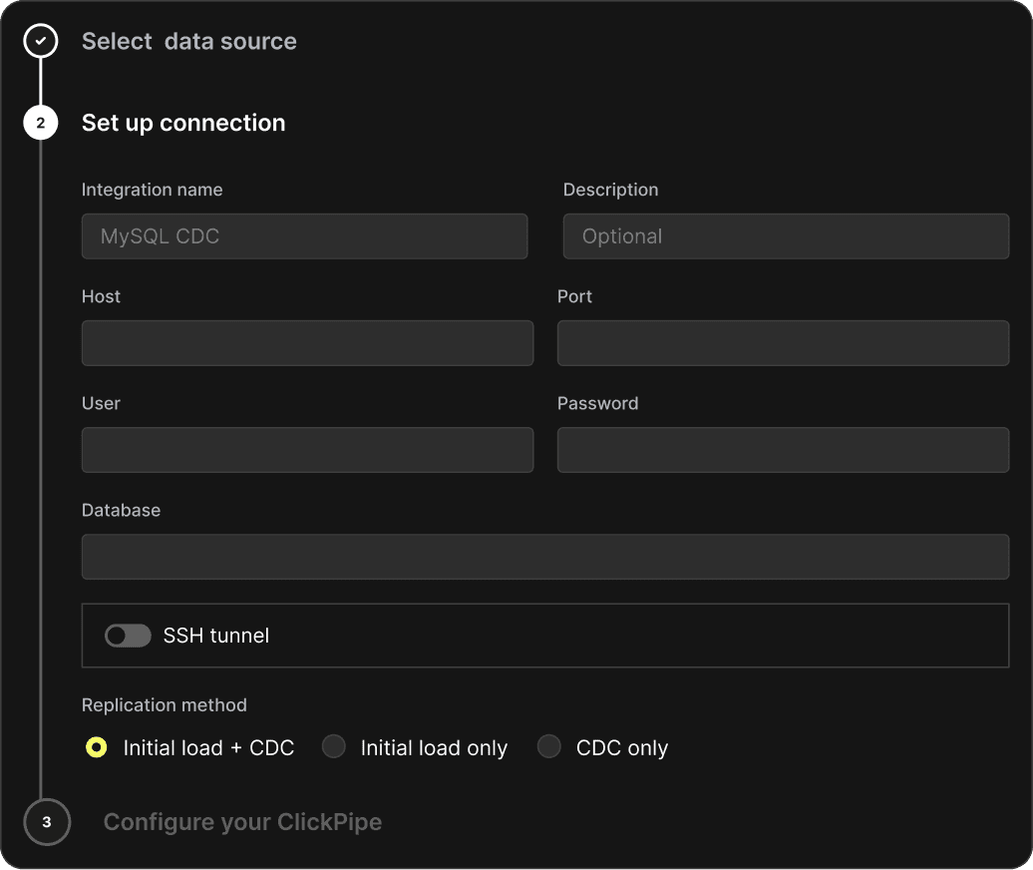
Task: Enable the SSH tunnel toggle
Action: pyautogui.click(x=128, y=636)
